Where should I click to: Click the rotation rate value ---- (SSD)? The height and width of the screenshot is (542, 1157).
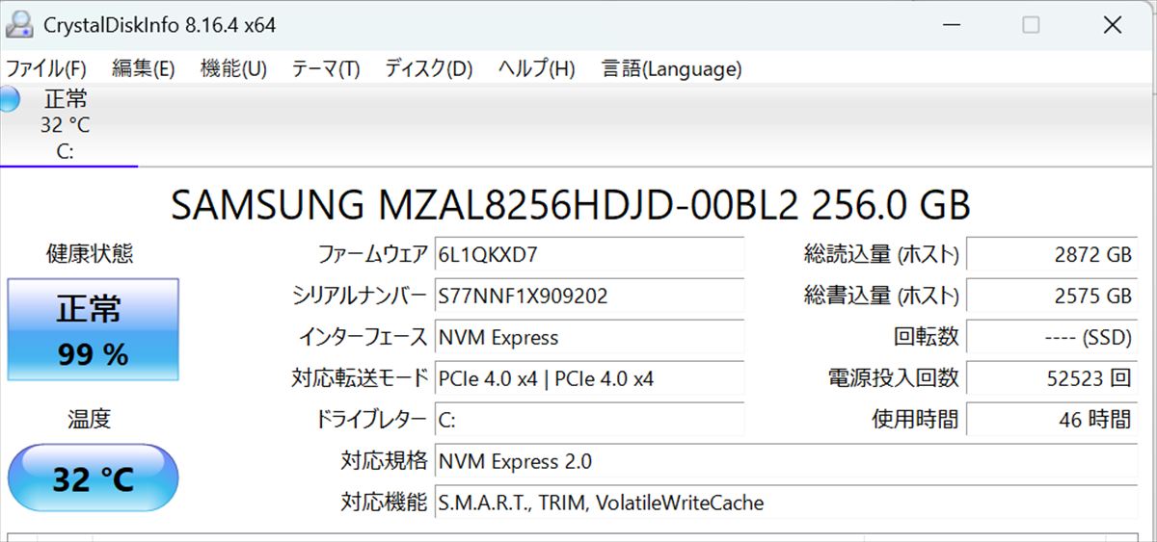tap(1052, 337)
